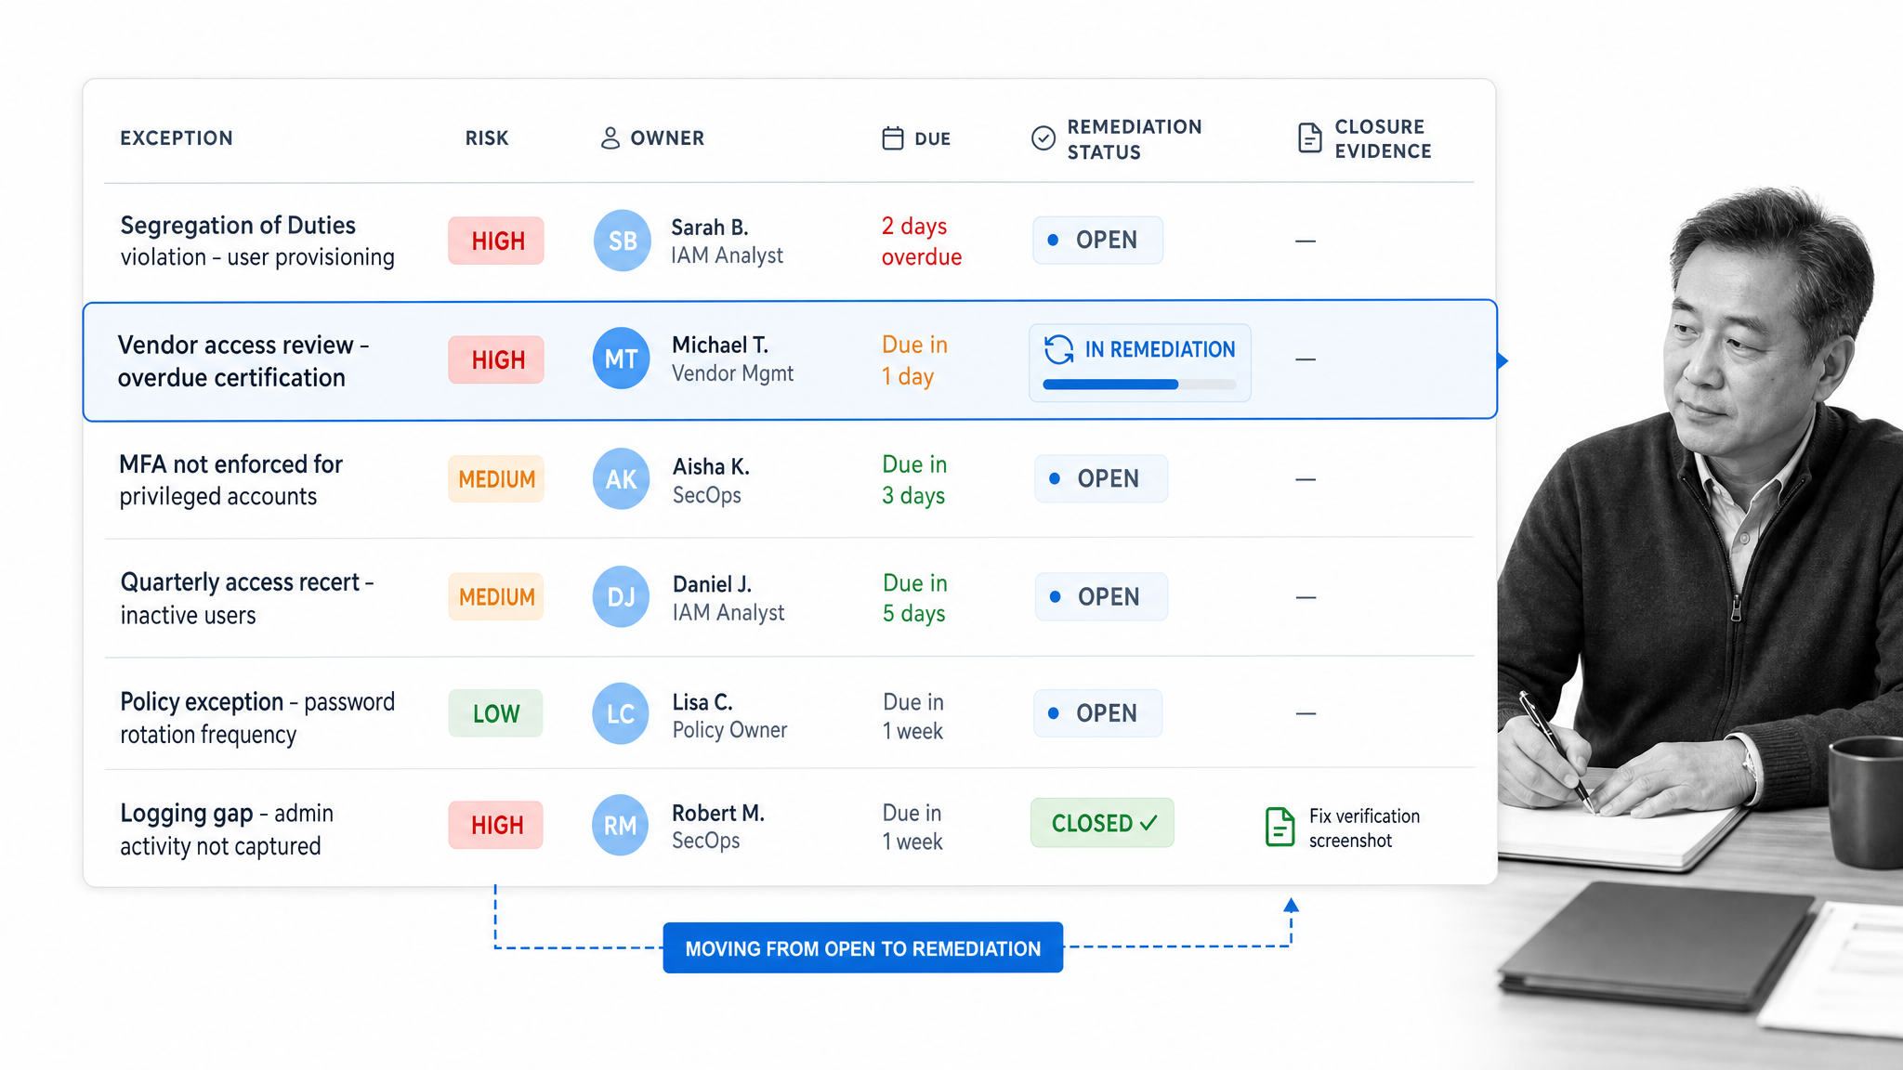Click MEDIUM risk tag on MFA not enforced
The height and width of the screenshot is (1070, 1903).
(496, 478)
